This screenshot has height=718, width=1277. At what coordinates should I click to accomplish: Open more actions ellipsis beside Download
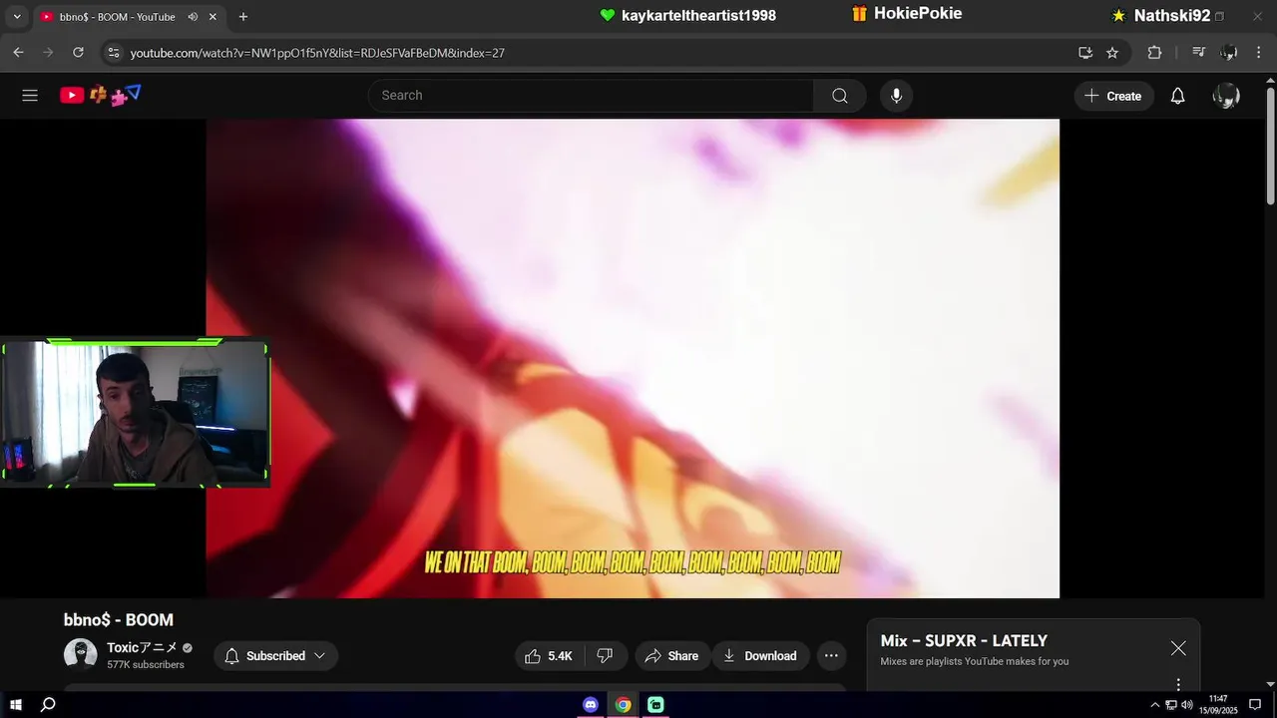pyautogui.click(x=831, y=655)
